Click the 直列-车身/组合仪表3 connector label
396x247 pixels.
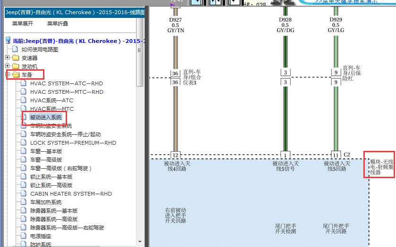(x=192, y=77)
